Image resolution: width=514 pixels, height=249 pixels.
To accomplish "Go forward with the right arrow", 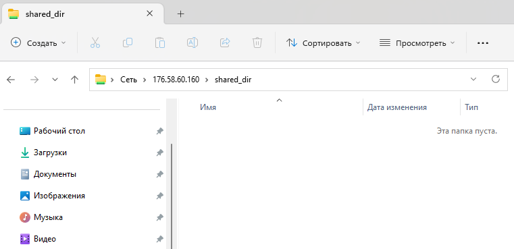I will coord(34,80).
